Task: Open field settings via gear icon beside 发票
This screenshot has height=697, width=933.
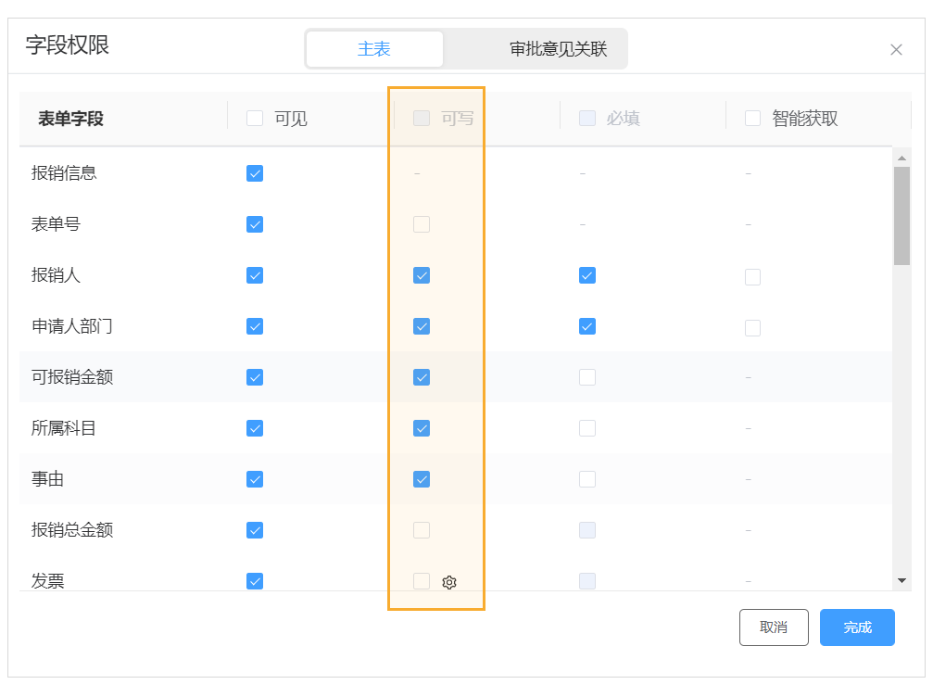Action: click(449, 582)
